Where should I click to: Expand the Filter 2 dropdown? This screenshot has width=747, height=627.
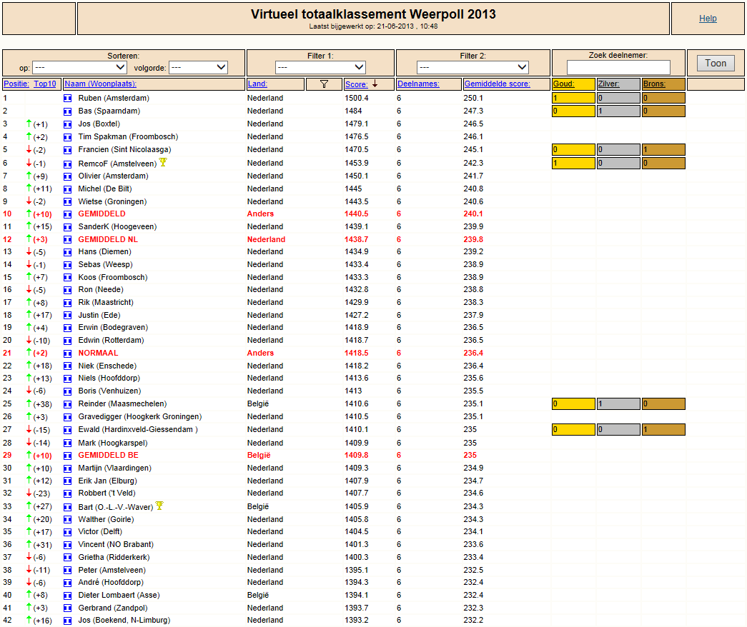(x=473, y=67)
